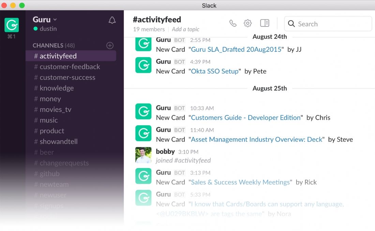This screenshot has height=231, width=375.
Task: Click Guru bot avatar at 10:33 AM
Action: point(143,111)
